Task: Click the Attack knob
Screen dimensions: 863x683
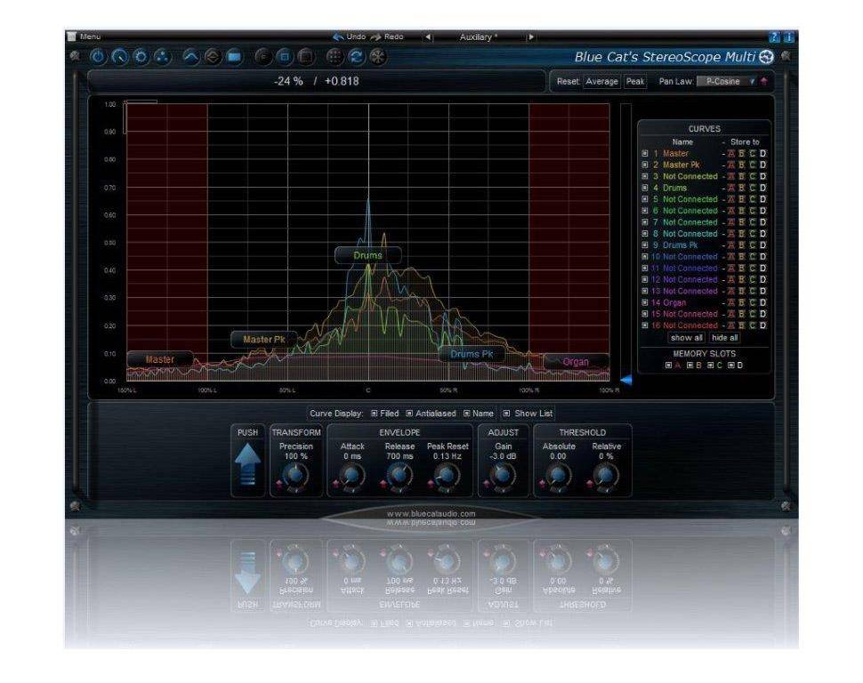Action: [x=352, y=476]
